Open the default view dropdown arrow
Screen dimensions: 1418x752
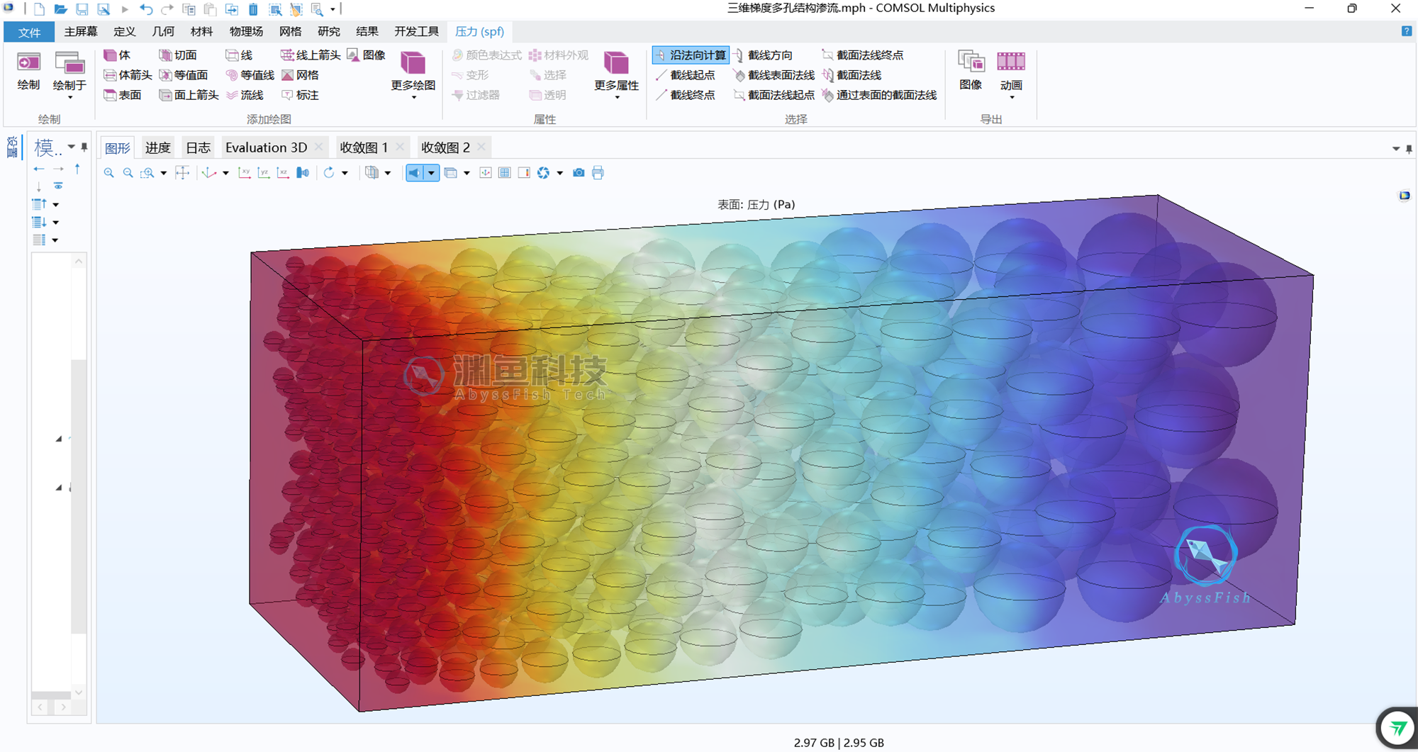click(226, 173)
